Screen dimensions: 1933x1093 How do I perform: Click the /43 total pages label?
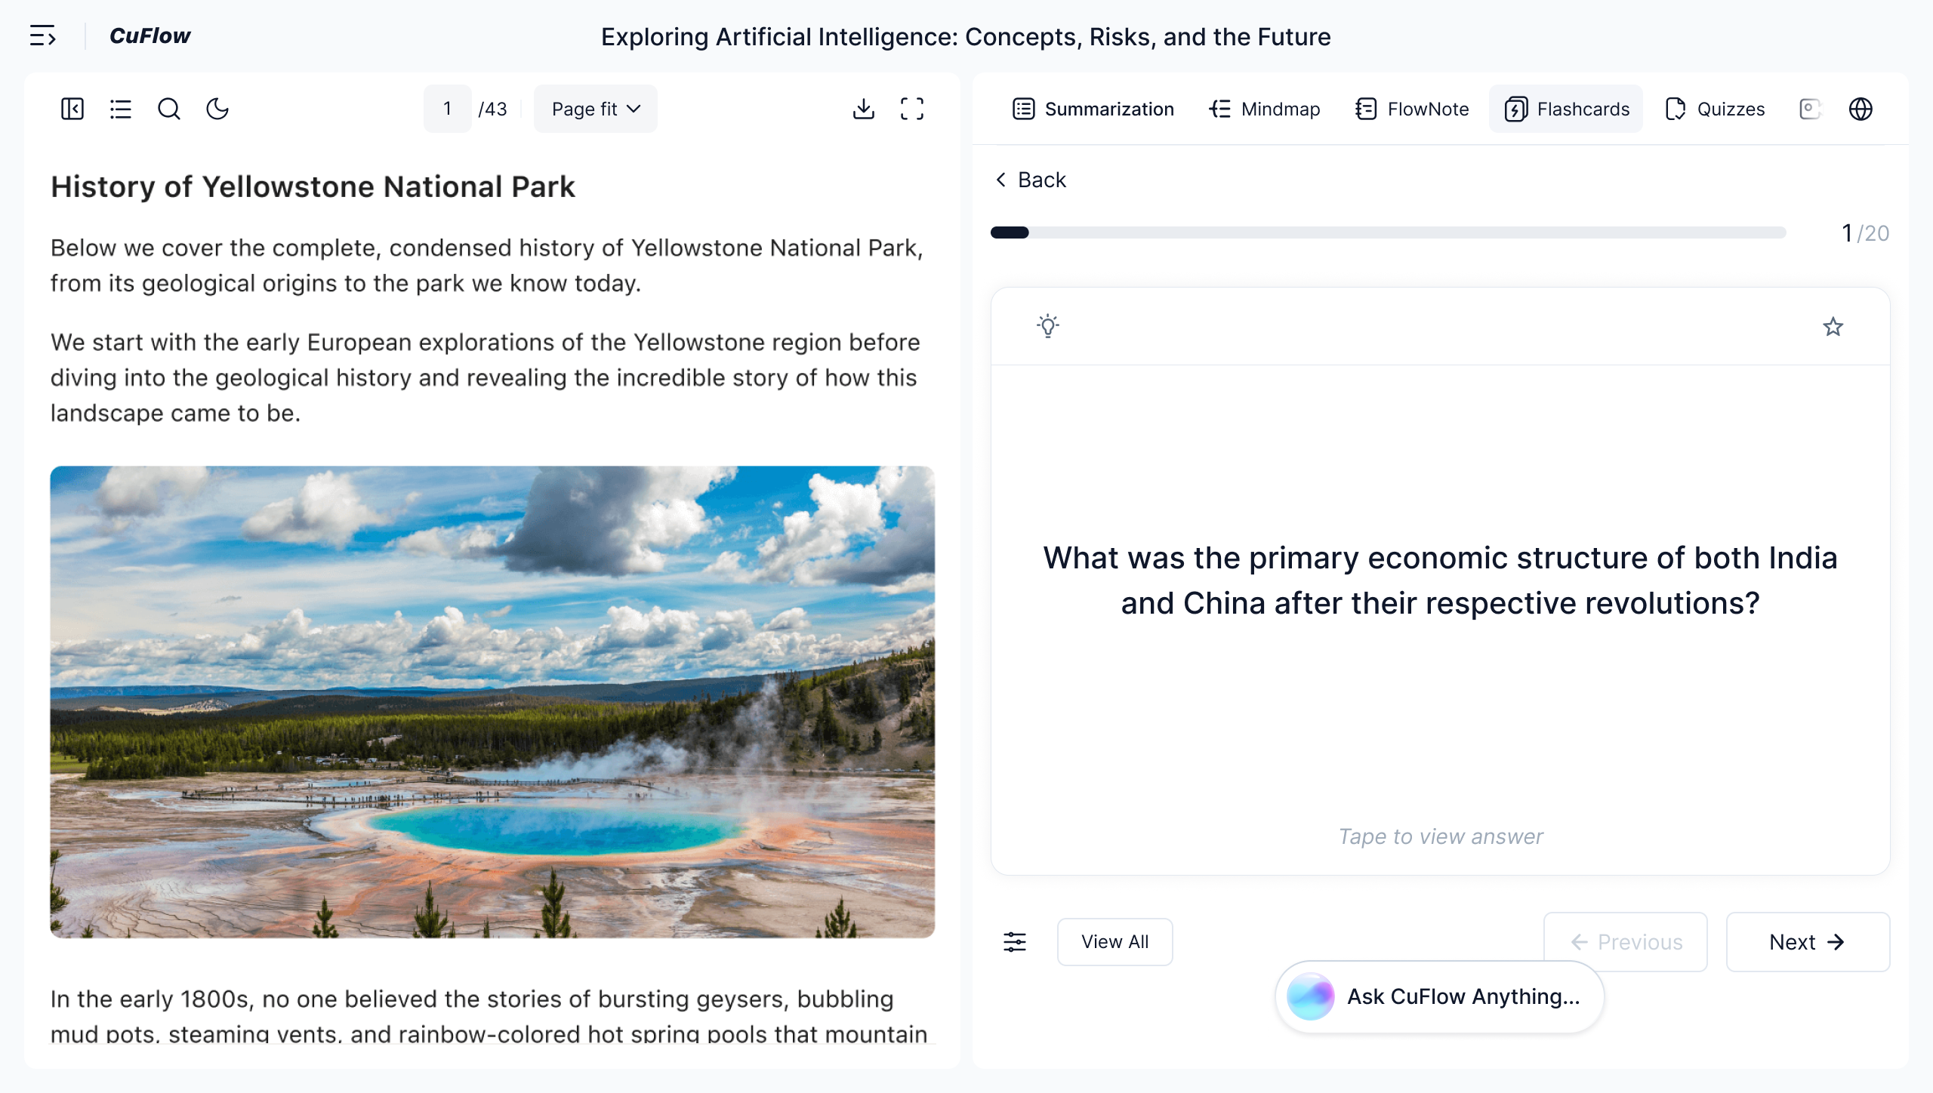tap(492, 109)
